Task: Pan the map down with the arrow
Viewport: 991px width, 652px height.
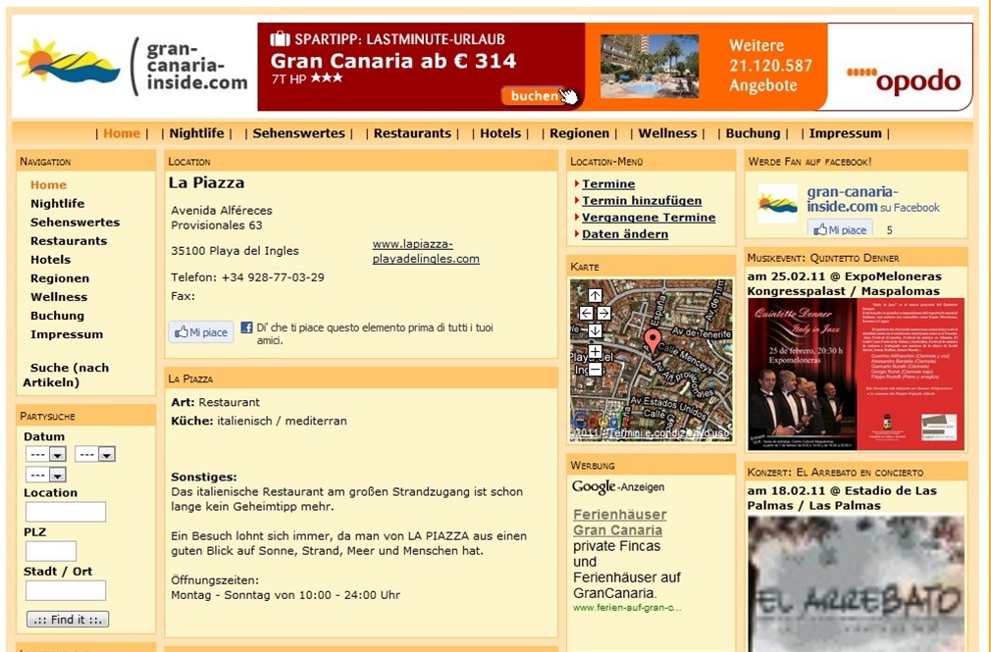Action: tap(595, 330)
